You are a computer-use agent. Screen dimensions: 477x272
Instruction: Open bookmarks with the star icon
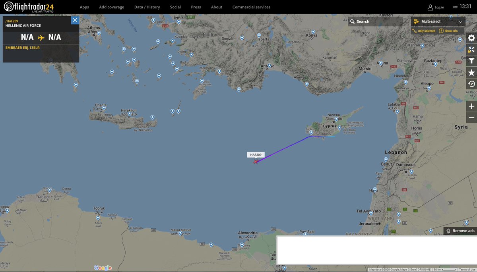(471, 73)
